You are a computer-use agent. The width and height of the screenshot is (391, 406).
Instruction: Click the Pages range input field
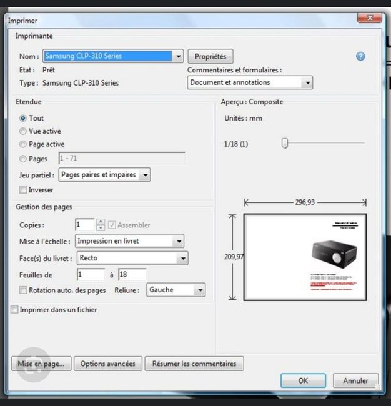point(122,159)
